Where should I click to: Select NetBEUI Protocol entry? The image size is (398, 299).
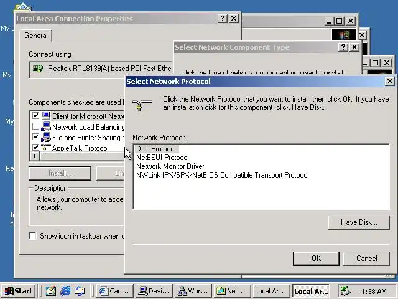pyautogui.click(x=162, y=158)
